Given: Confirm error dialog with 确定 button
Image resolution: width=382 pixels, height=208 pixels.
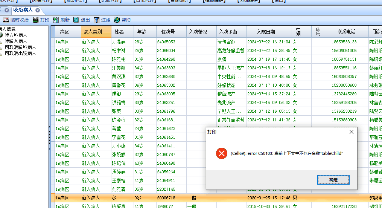Looking at the screenshot, I should pos(333,180).
